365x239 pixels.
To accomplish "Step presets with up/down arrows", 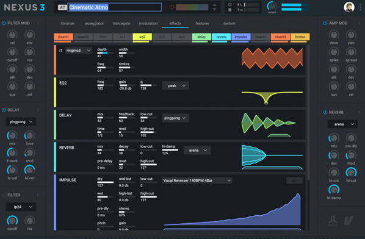I will pos(214,7).
